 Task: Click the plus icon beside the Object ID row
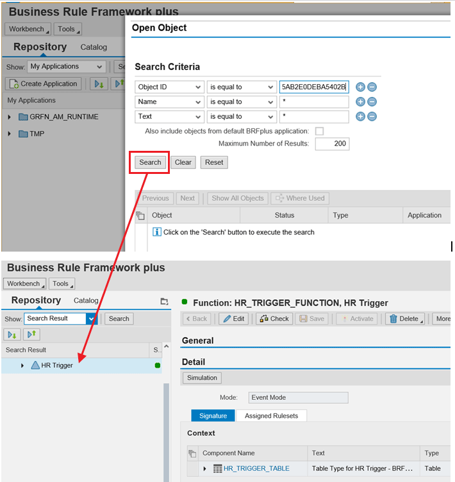tap(360, 87)
